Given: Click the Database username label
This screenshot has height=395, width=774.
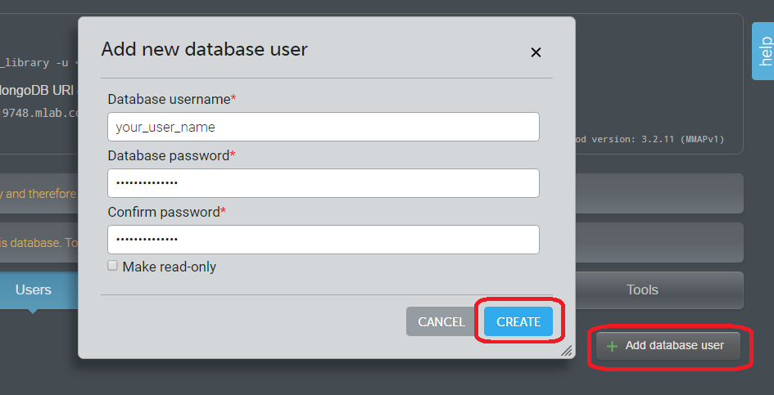Looking at the screenshot, I should [169, 99].
